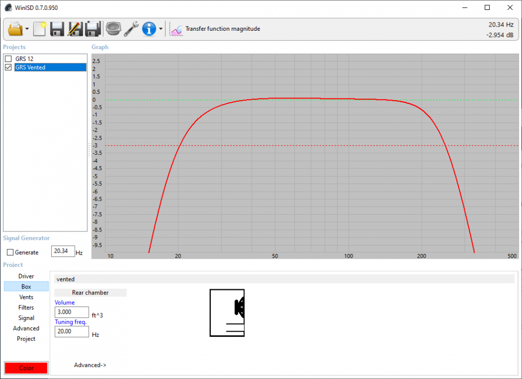
Task: Click the red Color swatch
Action: [x=26, y=368]
